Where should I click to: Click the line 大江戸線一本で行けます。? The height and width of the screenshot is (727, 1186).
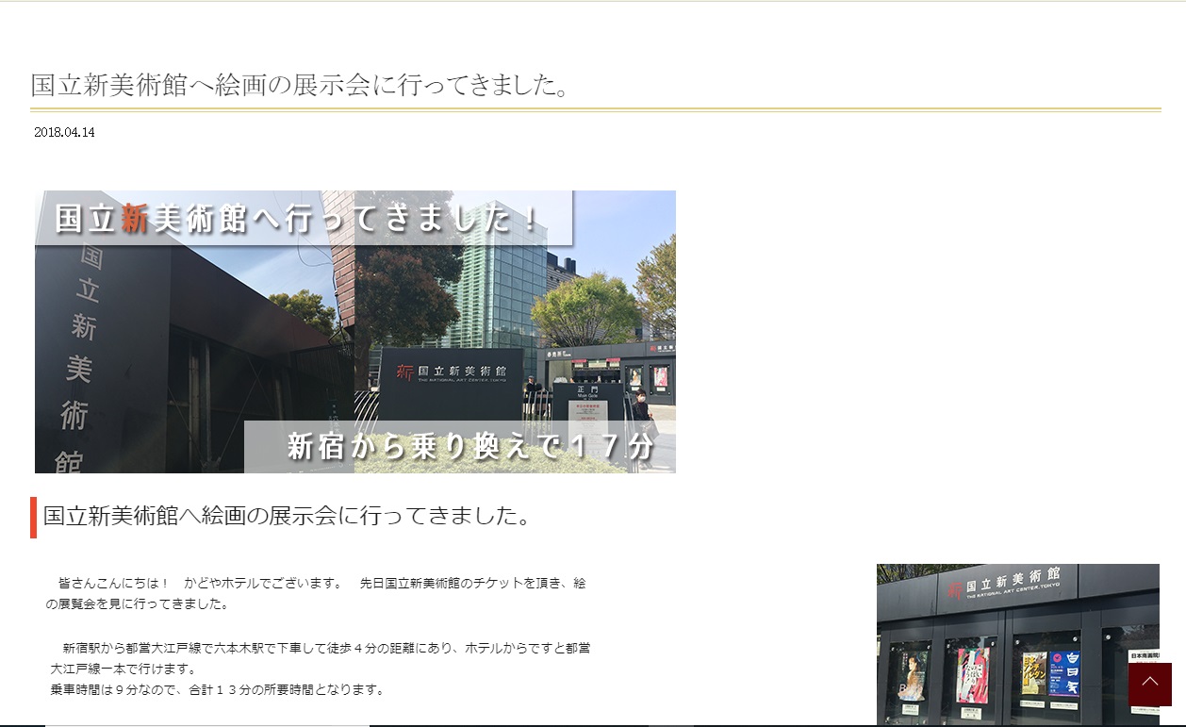tap(124, 669)
